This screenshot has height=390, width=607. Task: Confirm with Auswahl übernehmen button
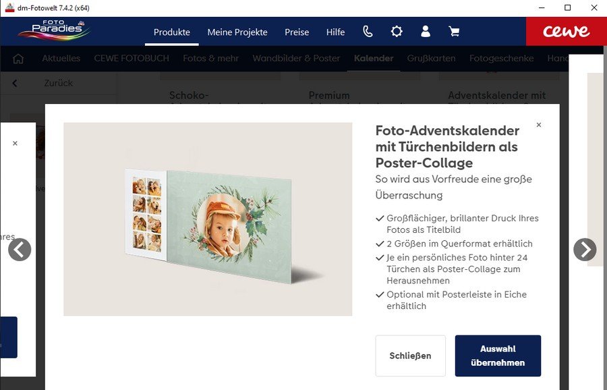point(498,356)
